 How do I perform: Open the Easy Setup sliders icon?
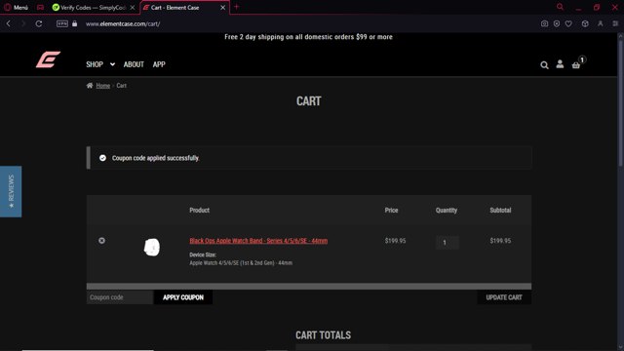615,23
